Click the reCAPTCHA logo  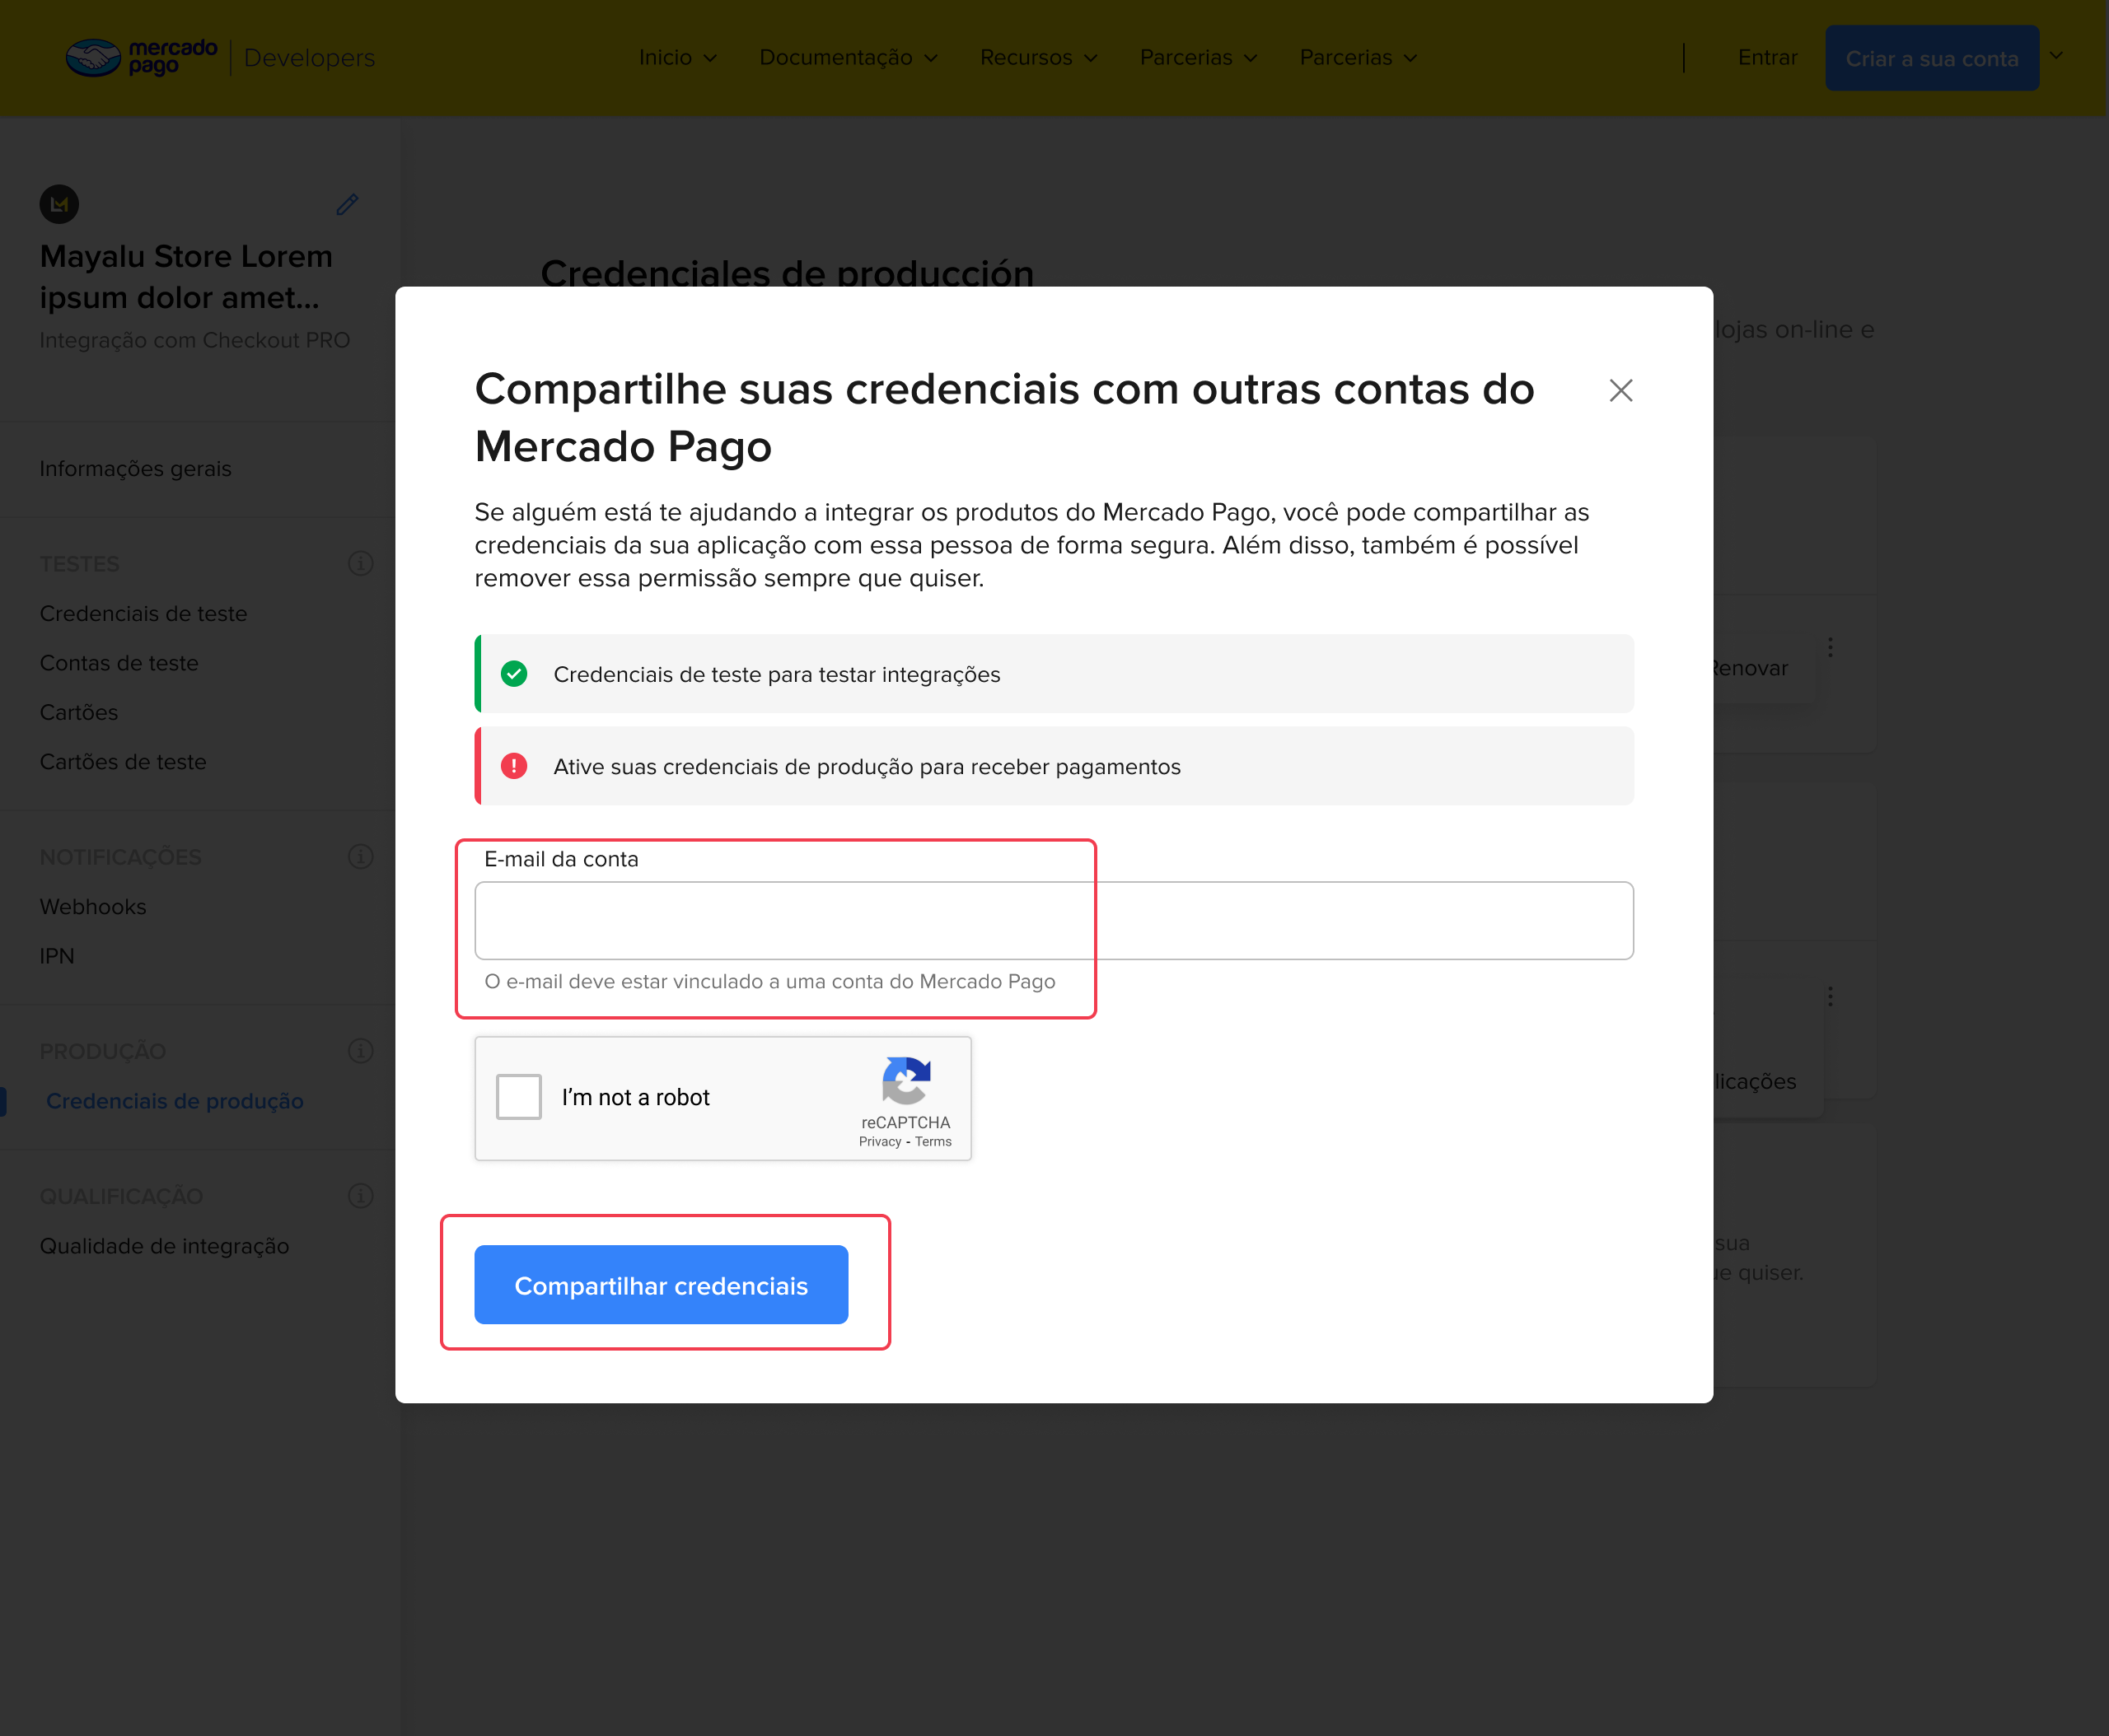pyautogui.click(x=906, y=1081)
